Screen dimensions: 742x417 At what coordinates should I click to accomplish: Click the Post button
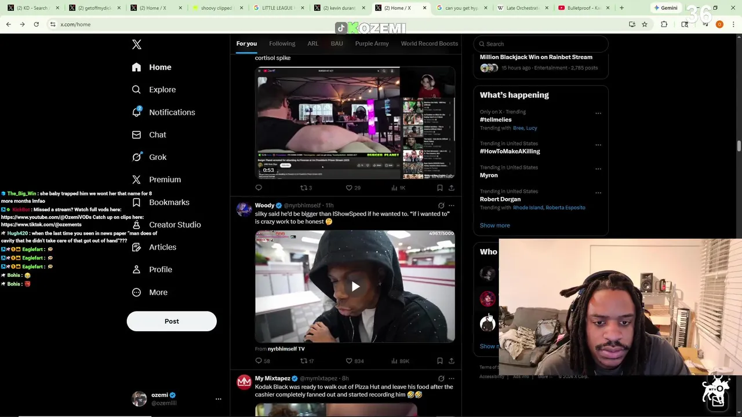pyautogui.click(x=172, y=321)
